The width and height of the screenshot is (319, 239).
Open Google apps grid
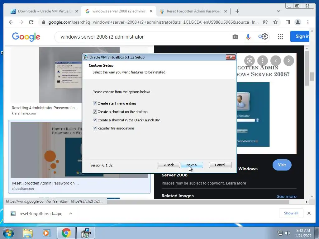point(280,36)
